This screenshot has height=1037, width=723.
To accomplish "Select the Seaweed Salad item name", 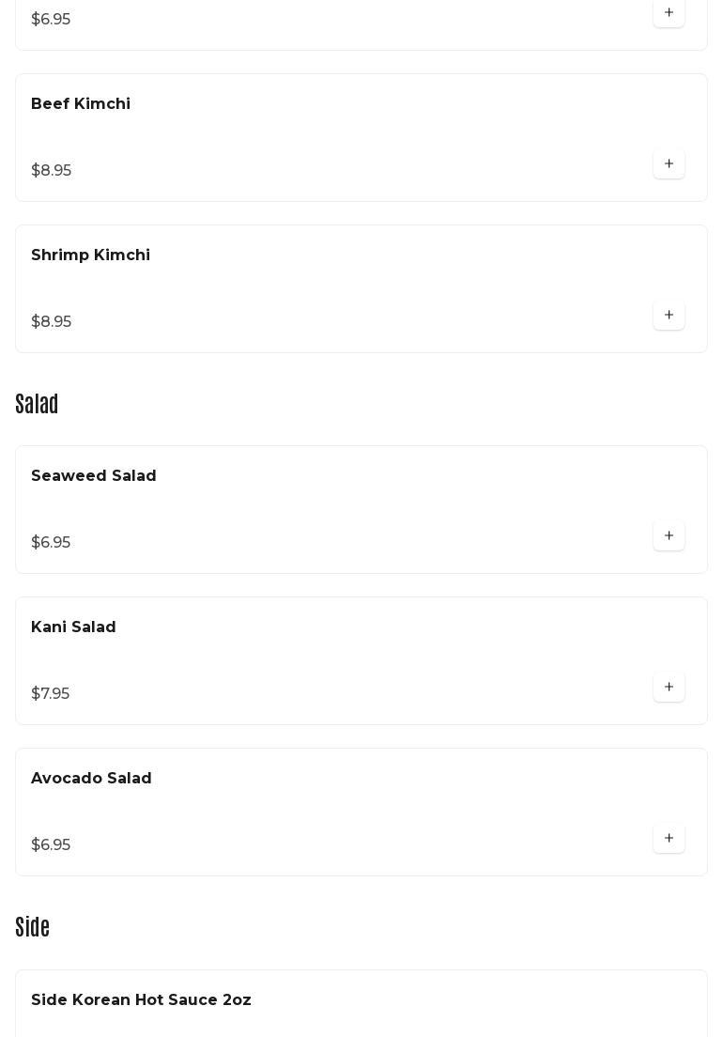I will pos(94,475).
